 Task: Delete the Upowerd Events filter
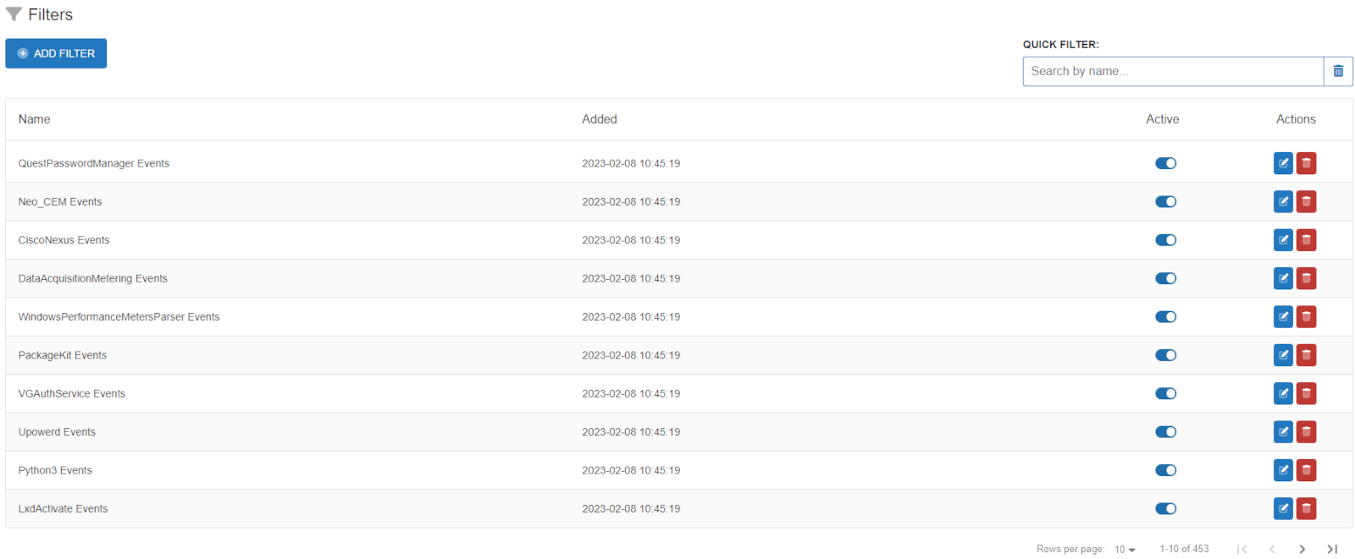(x=1306, y=432)
